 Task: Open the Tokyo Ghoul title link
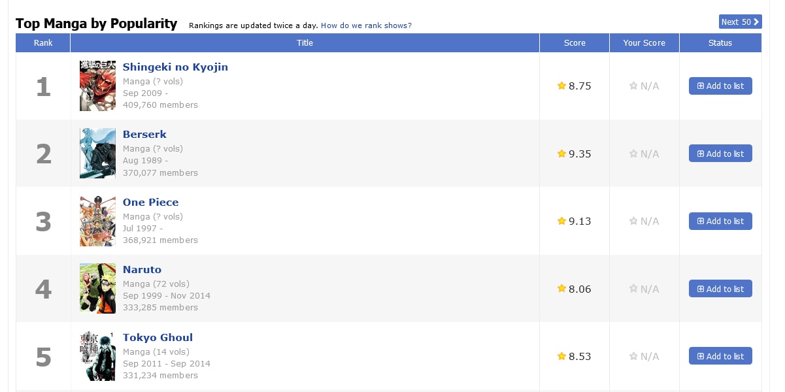coord(158,338)
